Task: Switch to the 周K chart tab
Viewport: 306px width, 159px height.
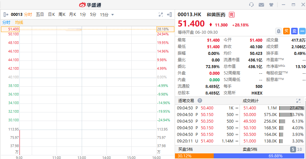Action: 62,15
